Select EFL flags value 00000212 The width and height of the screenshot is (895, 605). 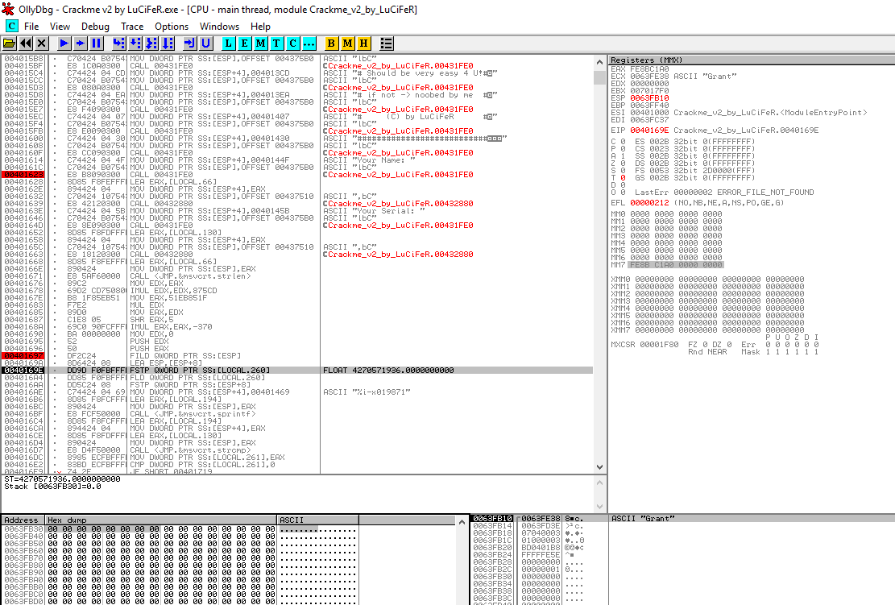click(x=649, y=203)
